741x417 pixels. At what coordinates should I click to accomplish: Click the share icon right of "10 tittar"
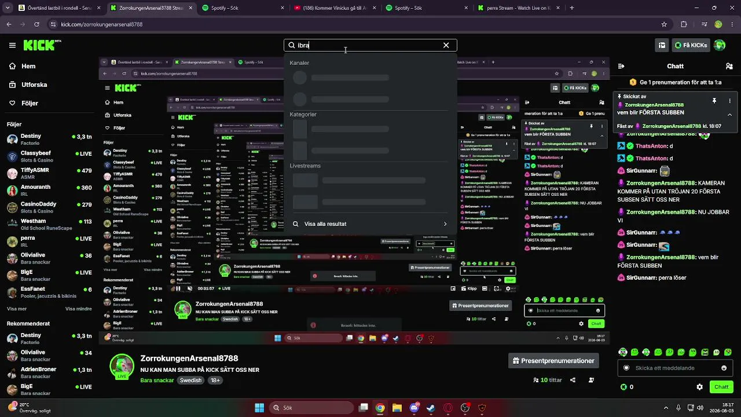coord(573,380)
